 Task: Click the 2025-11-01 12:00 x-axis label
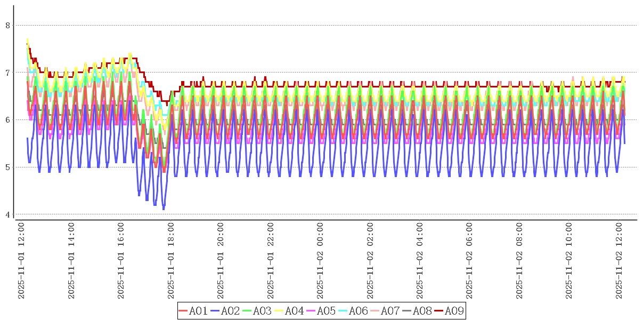[x=22, y=261]
